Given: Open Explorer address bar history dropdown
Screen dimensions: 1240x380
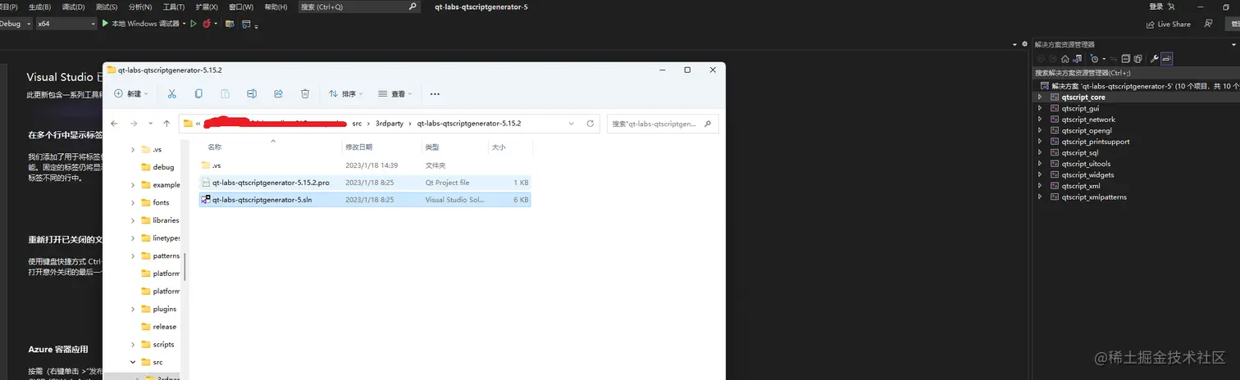Looking at the screenshot, I should 570,124.
